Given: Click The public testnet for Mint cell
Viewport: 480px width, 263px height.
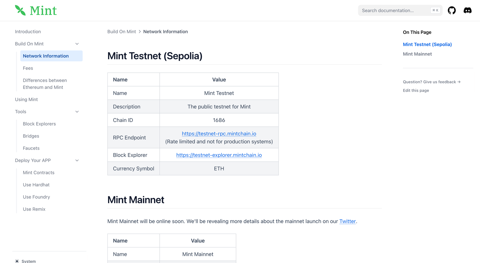Looking at the screenshot, I should click(x=219, y=107).
